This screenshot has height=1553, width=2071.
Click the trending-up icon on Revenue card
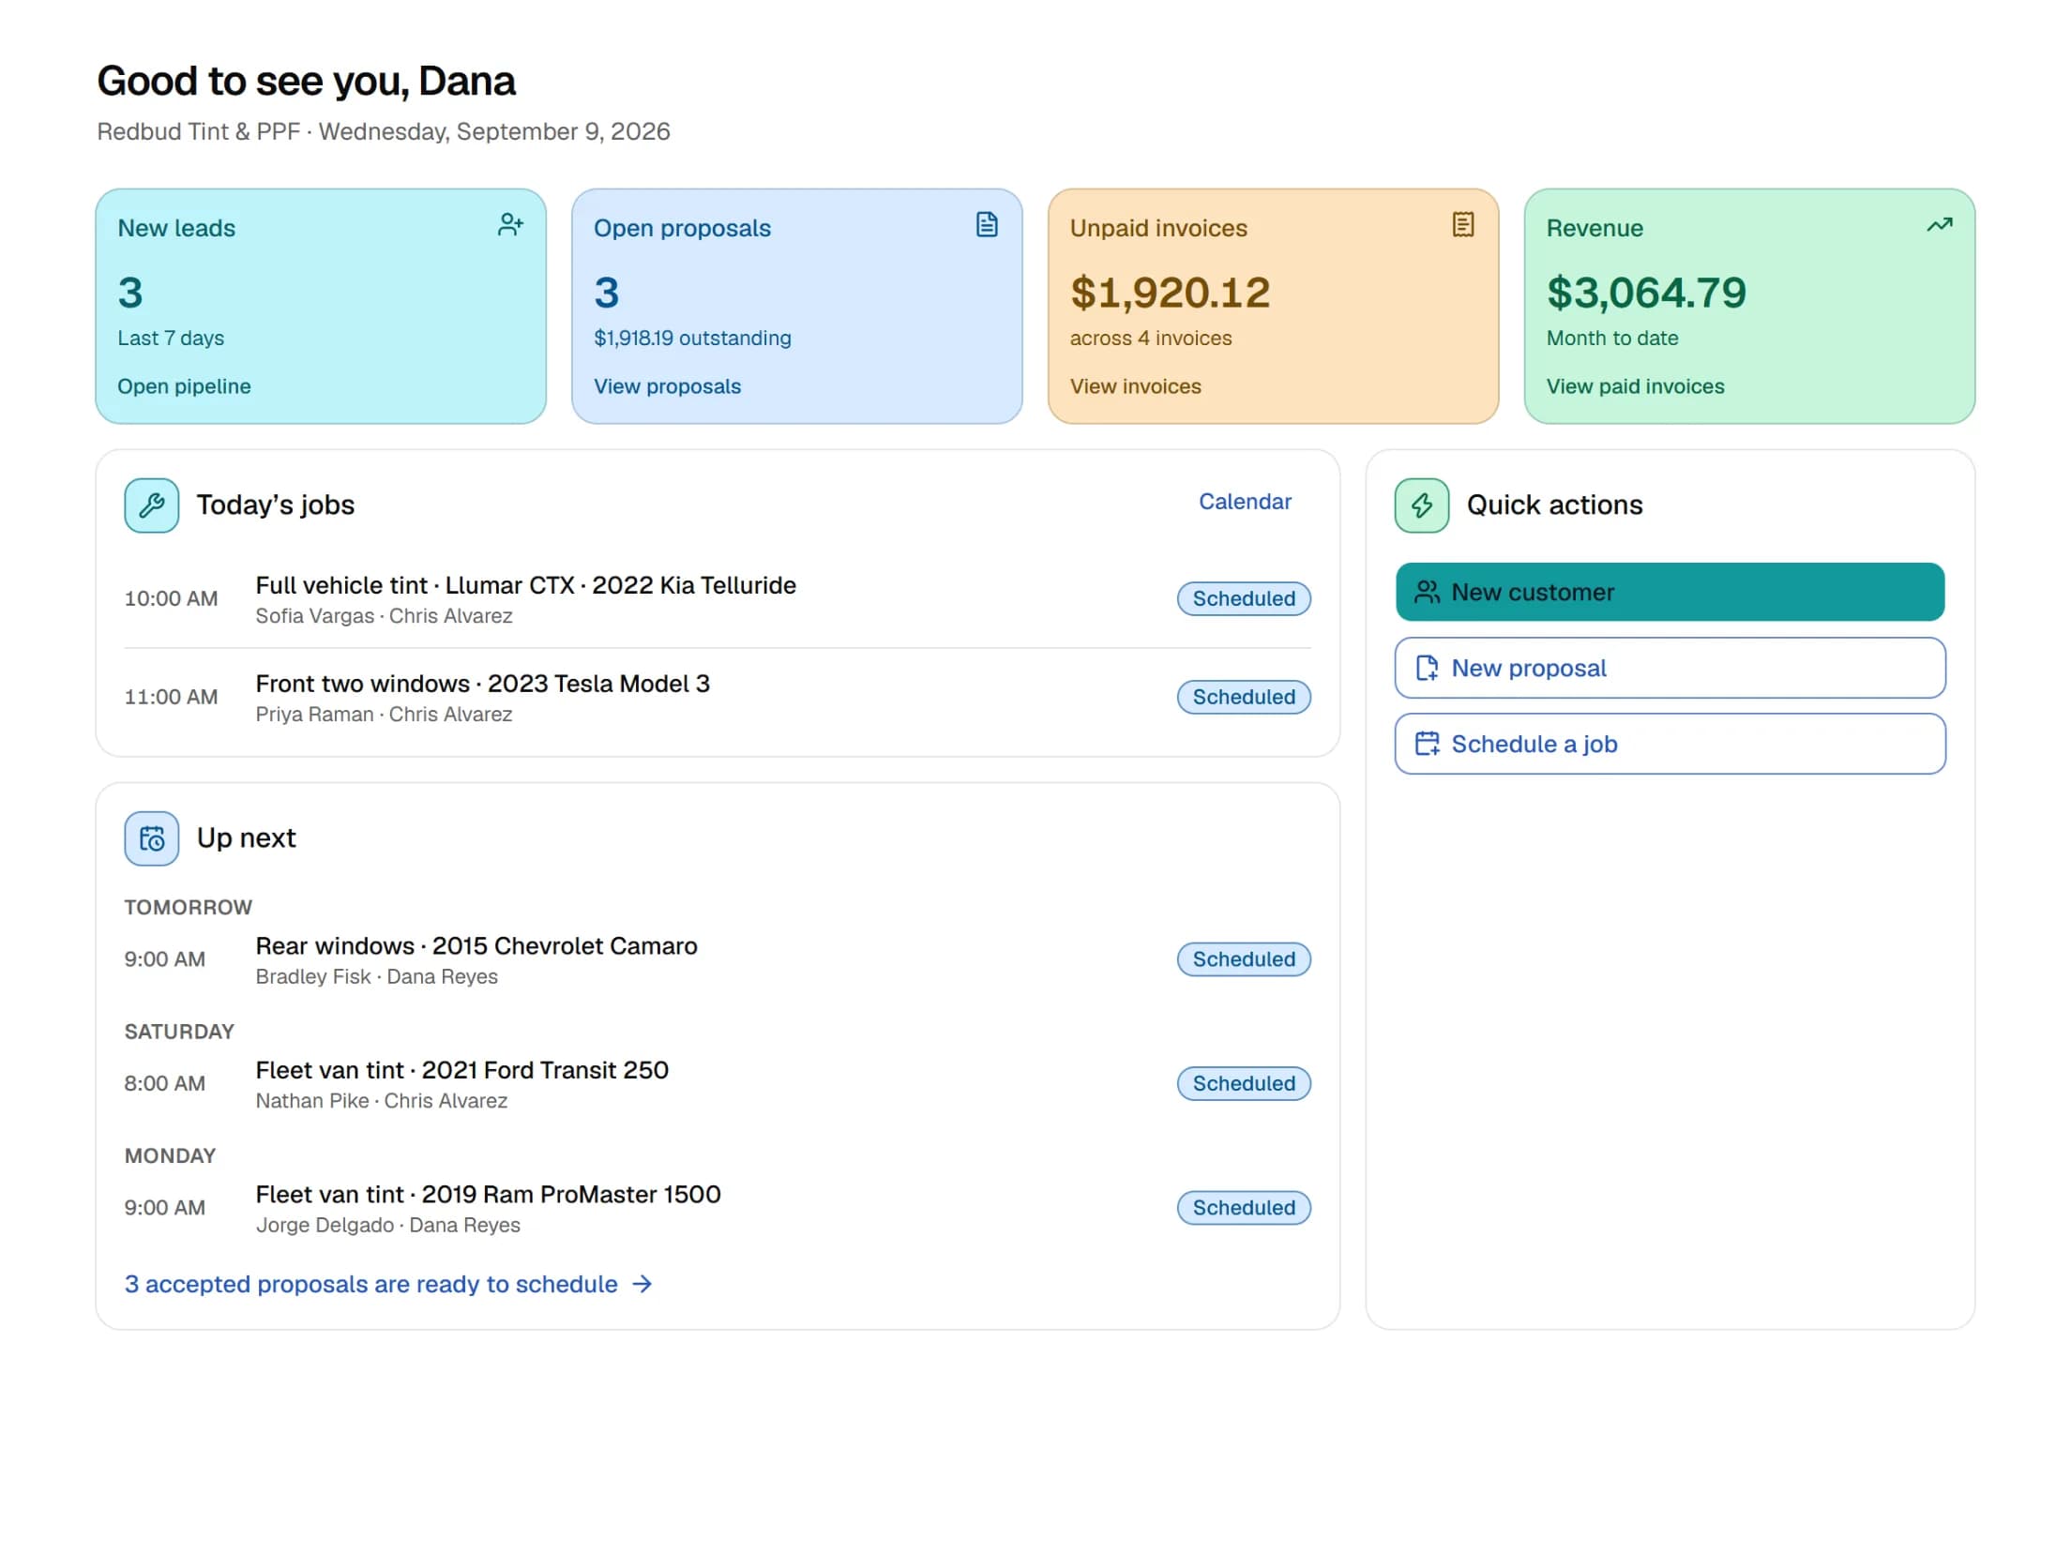point(1939,225)
